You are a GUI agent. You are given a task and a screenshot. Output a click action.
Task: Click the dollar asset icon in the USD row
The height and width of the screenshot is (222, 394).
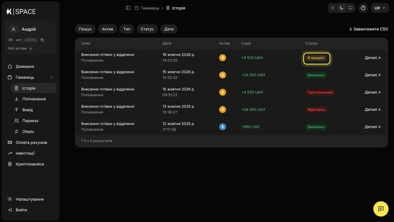pos(223,127)
